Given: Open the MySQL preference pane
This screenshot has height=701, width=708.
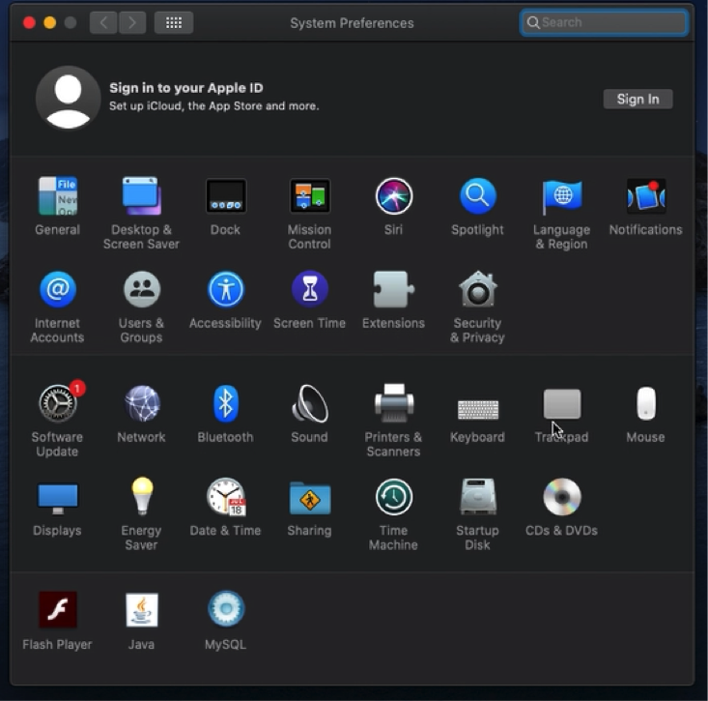Looking at the screenshot, I should click(x=225, y=610).
